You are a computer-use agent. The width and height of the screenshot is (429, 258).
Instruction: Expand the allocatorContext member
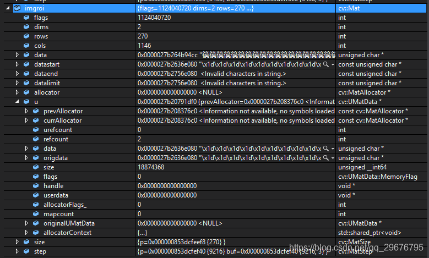pos(26,232)
